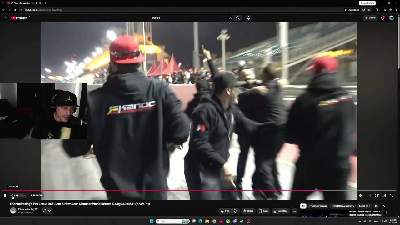The width and height of the screenshot is (400, 225).
Task: Seek on the video progress bar
Action: pos(199,191)
